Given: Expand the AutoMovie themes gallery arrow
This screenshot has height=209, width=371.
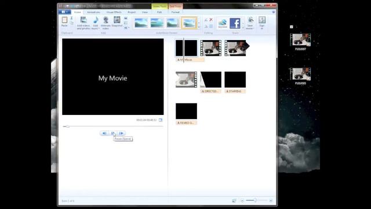Looking at the screenshot, I should 199,27.
